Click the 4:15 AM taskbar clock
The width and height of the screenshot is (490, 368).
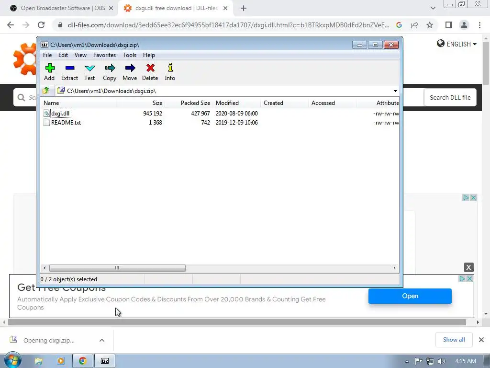[466, 361]
